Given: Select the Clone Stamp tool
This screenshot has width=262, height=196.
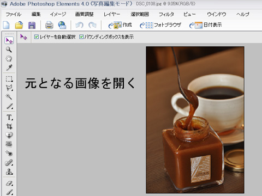Looking at the screenshot, I should tap(9, 171).
